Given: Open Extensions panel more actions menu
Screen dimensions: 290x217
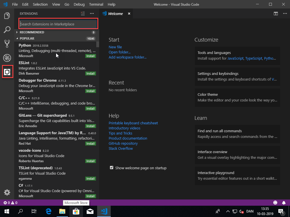Looking at the screenshot, I should tap(92, 14).
